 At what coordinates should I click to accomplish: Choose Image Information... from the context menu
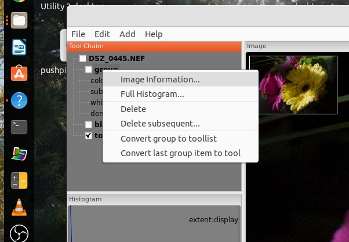click(160, 79)
